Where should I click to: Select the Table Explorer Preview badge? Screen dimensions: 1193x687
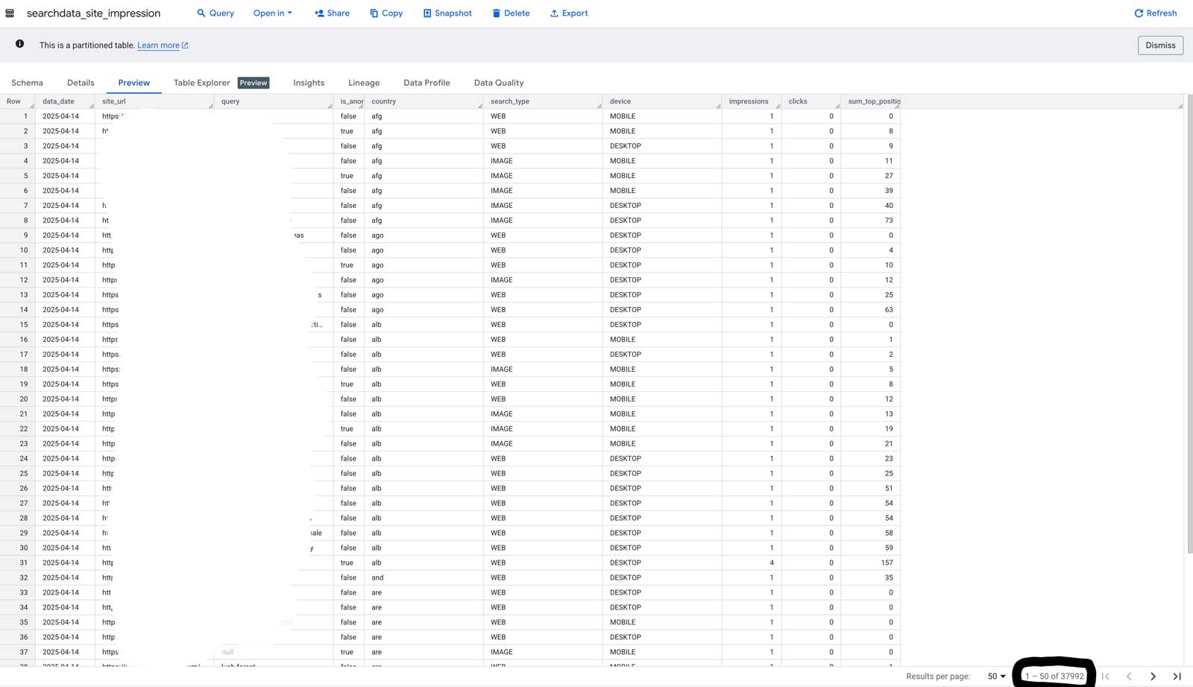254,83
